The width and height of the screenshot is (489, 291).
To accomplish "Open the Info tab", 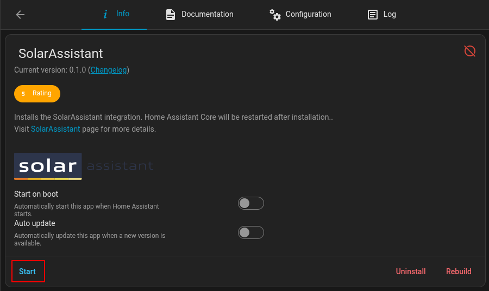I will click(114, 14).
